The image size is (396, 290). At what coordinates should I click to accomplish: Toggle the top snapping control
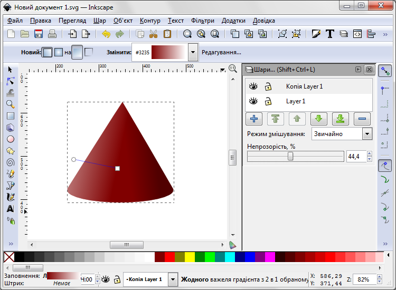pyautogui.click(x=385, y=71)
